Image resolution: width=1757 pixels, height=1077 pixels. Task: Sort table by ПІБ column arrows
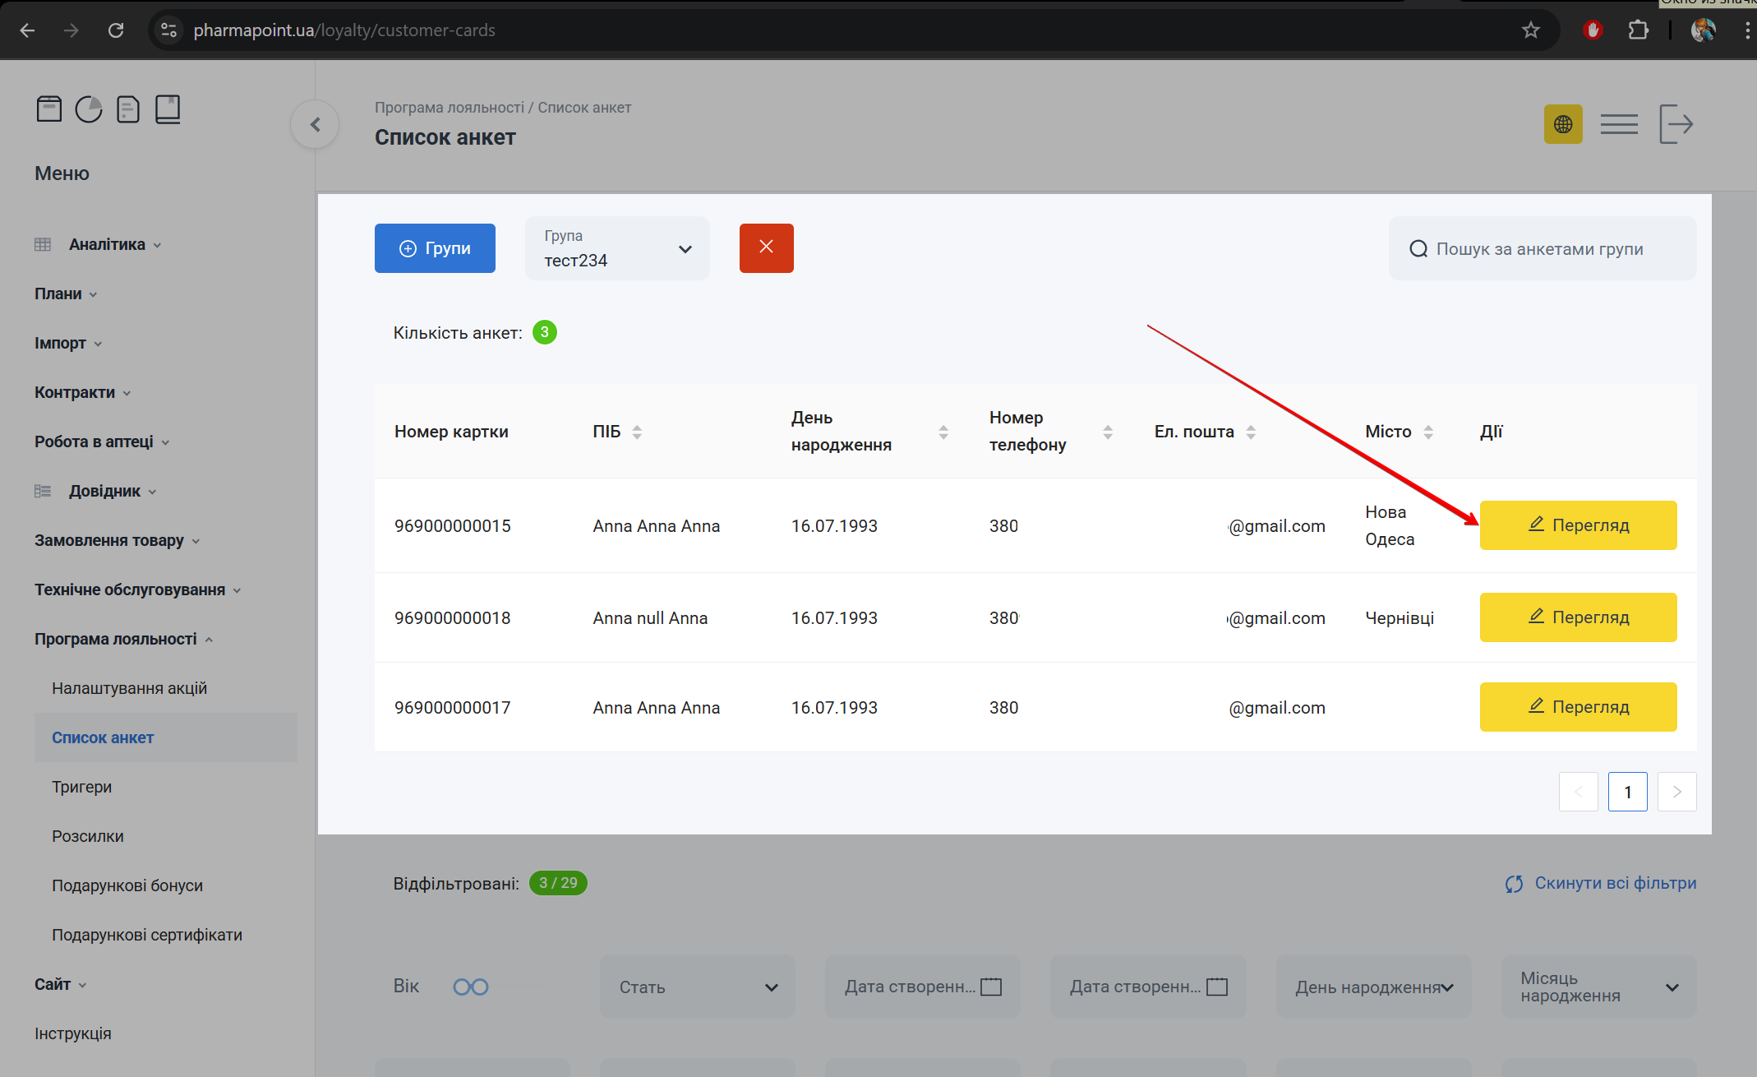coord(637,432)
